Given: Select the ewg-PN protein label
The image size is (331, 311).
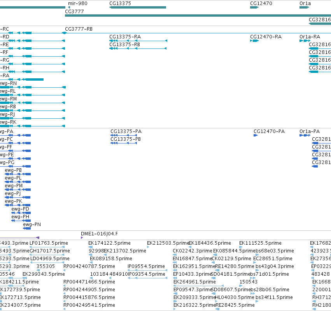Looking at the screenshot, I should pos(32,225).
